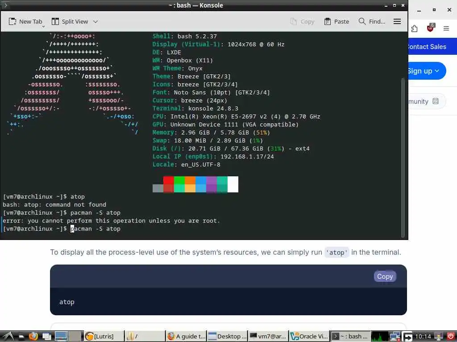Image resolution: width=457 pixels, height=342 pixels.
Task: Open the Firefox application menu icon
Action: (x=446, y=28)
